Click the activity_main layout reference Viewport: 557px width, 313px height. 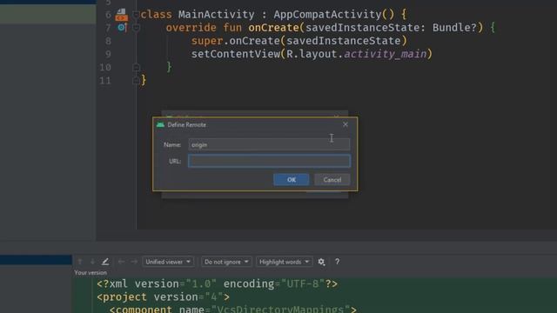coord(385,54)
